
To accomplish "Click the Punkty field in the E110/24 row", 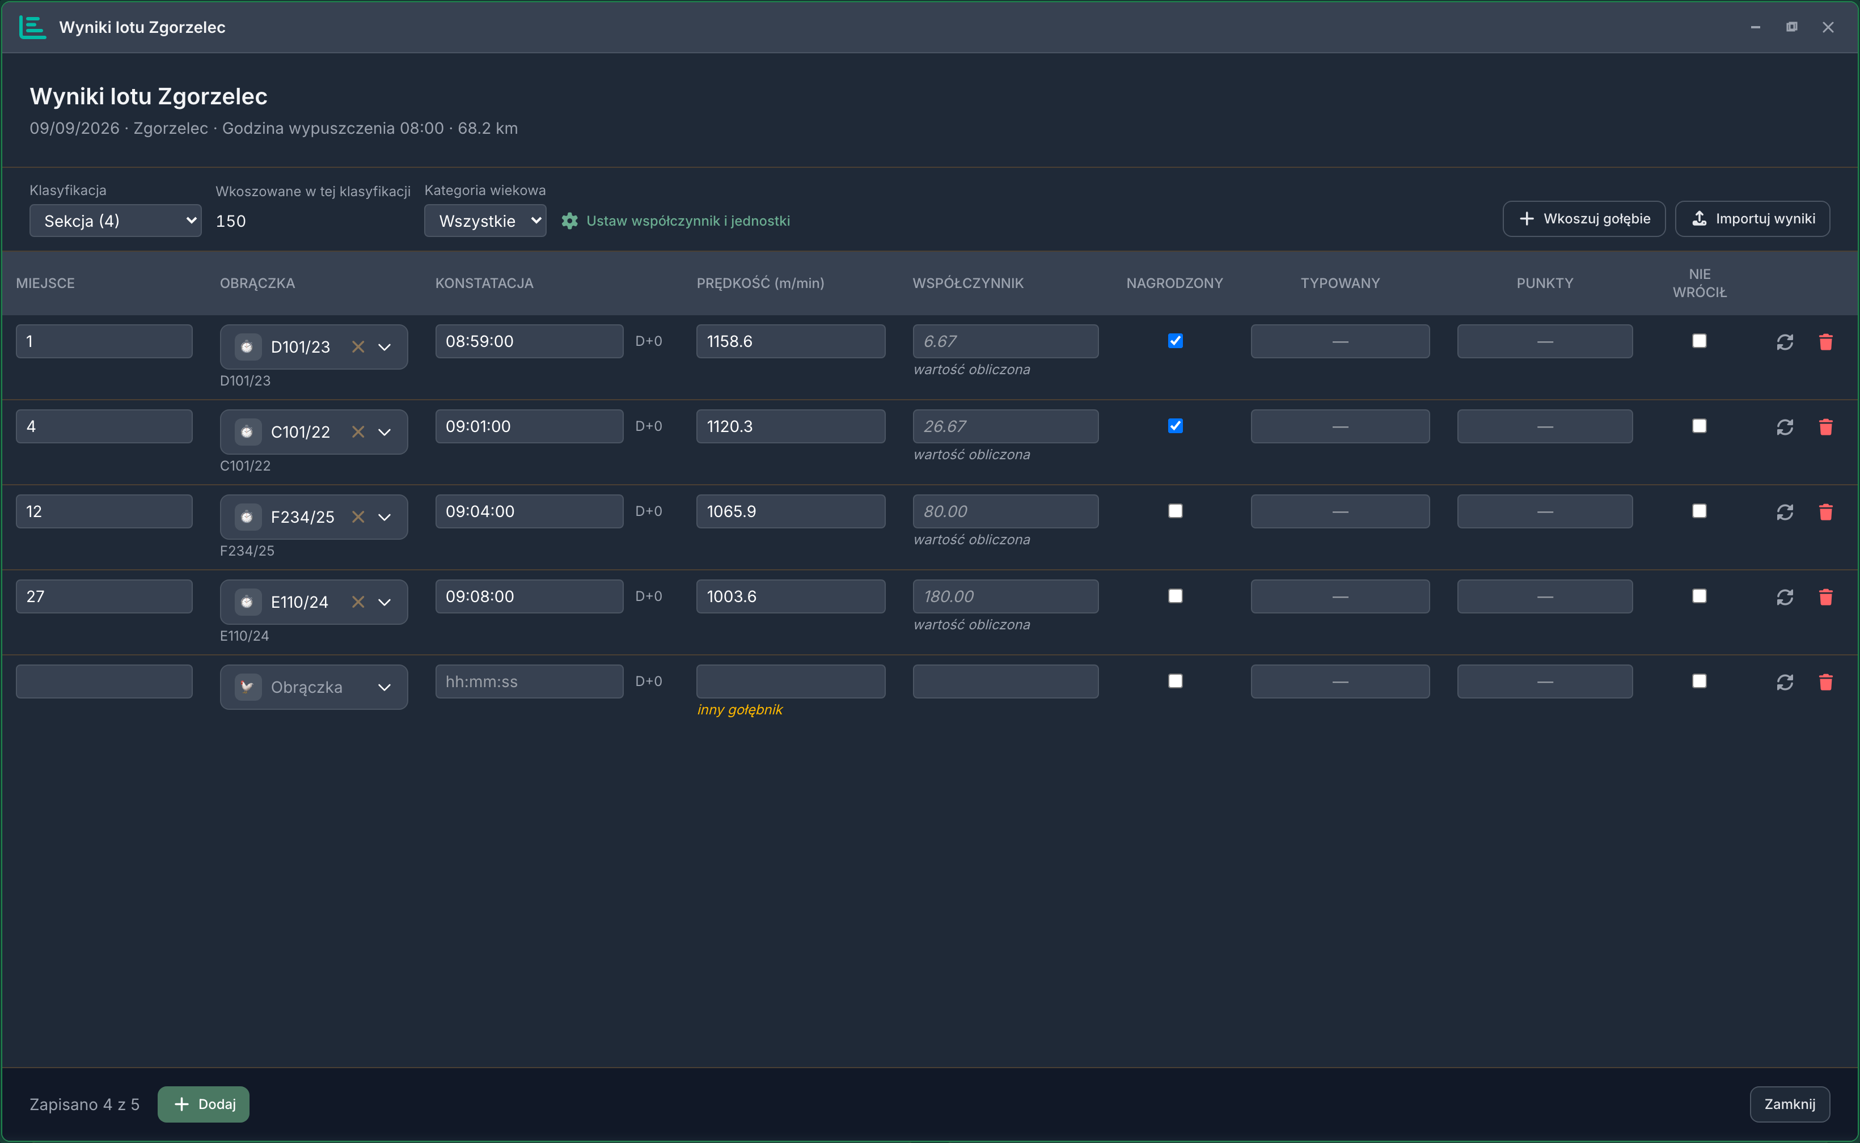I will coord(1545,596).
